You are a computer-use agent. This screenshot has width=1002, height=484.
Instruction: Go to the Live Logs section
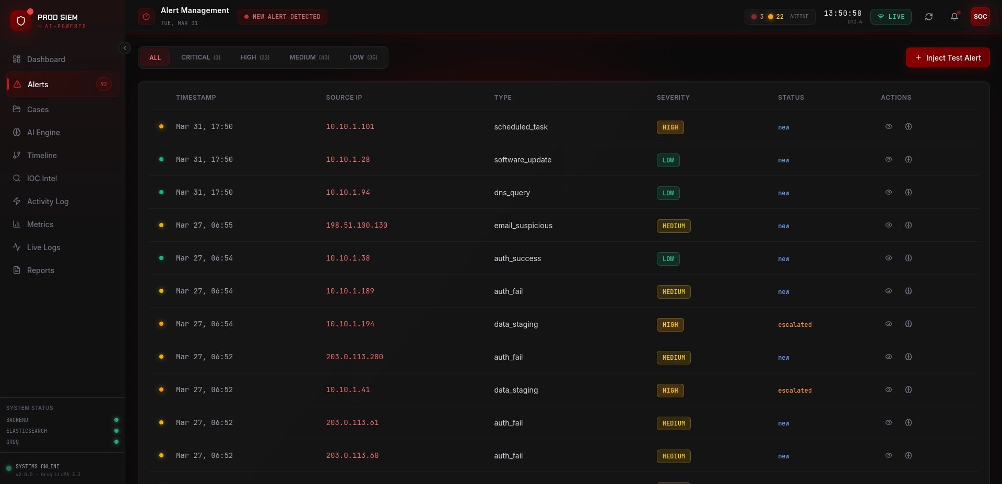[43, 247]
